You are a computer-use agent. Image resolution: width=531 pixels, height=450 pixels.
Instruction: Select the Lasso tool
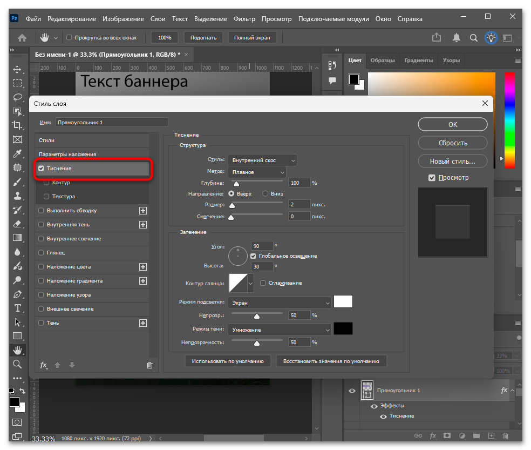(17, 97)
